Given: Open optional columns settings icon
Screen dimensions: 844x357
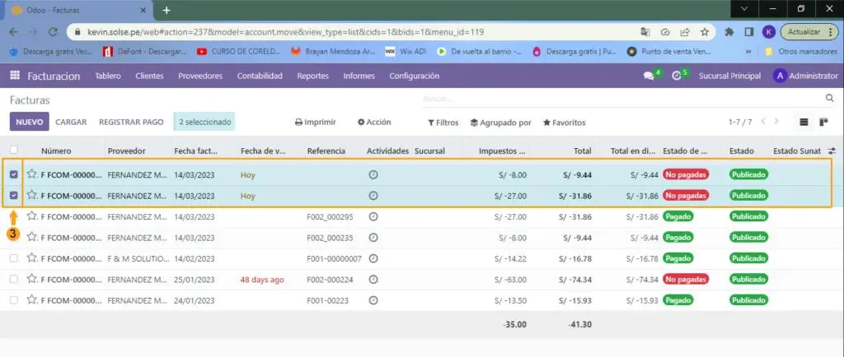Looking at the screenshot, I should pyautogui.click(x=832, y=151).
